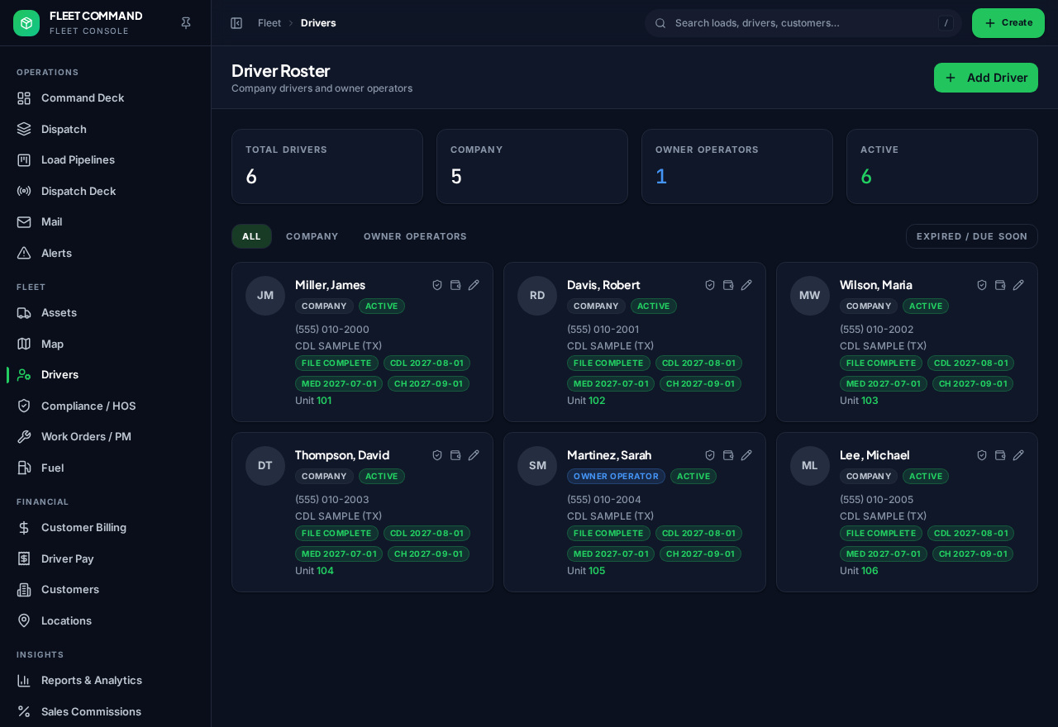This screenshot has width=1058, height=727.
Task: Focus the search loads, drivers, customers field
Action: click(803, 23)
